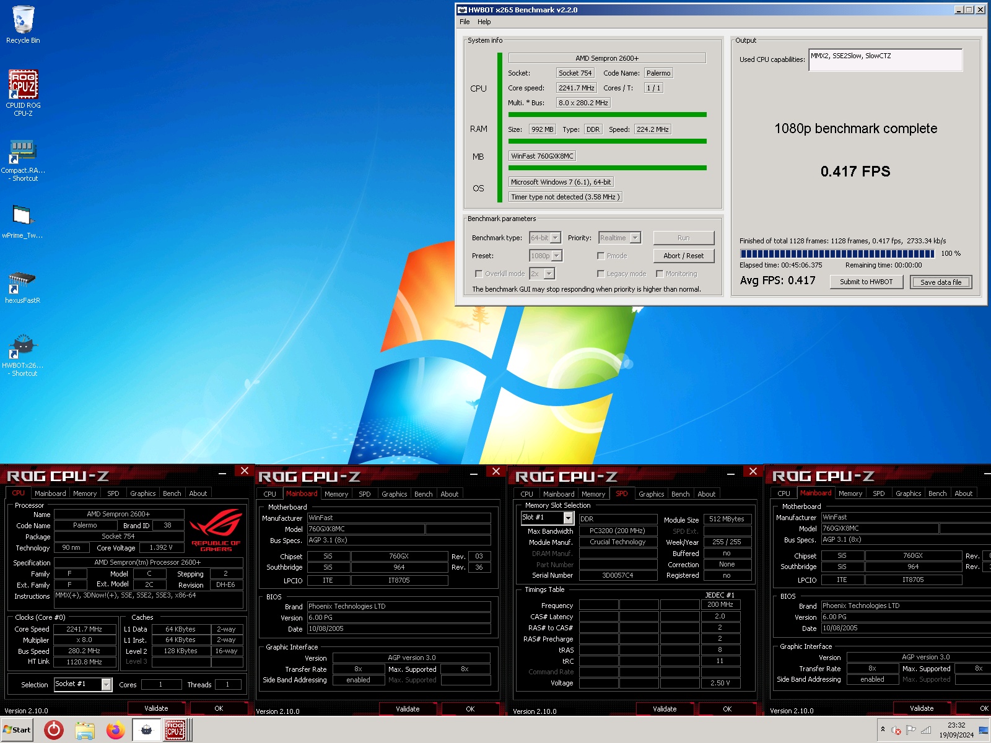991x743 pixels.
Task: Switch to the HWBOT x265 taskbar button
Action: click(x=146, y=731)
